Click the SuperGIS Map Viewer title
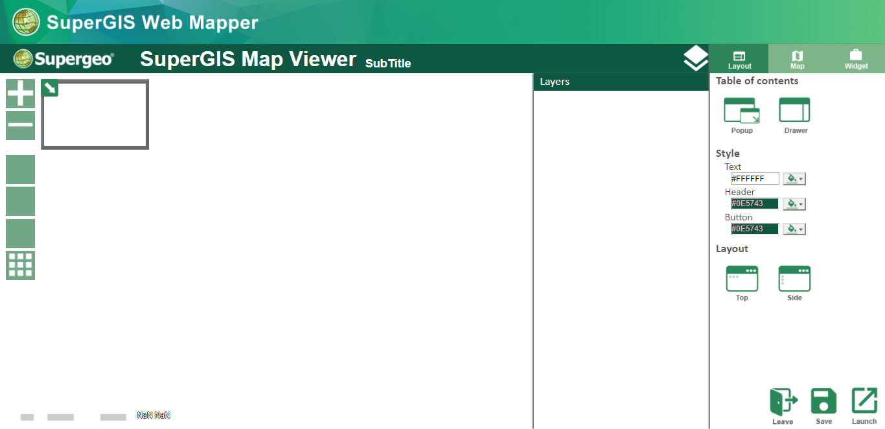 pyautogui.click(x=248, y=59)
